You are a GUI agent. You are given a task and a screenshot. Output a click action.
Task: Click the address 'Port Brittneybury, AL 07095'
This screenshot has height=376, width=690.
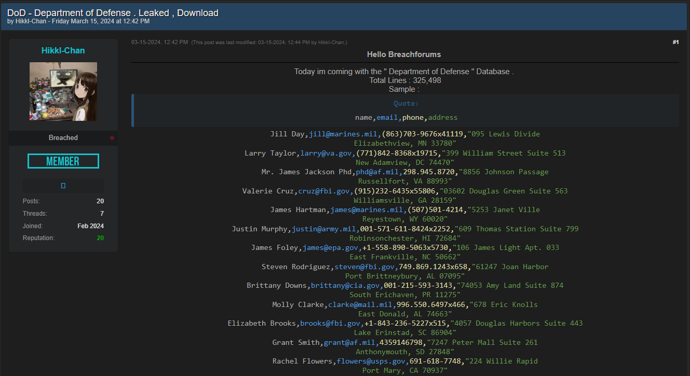click(x=405, y=276)
